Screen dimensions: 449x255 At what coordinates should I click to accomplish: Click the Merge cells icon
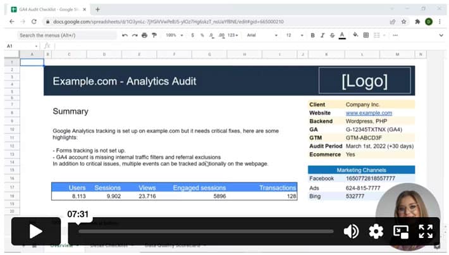point(376,35)
